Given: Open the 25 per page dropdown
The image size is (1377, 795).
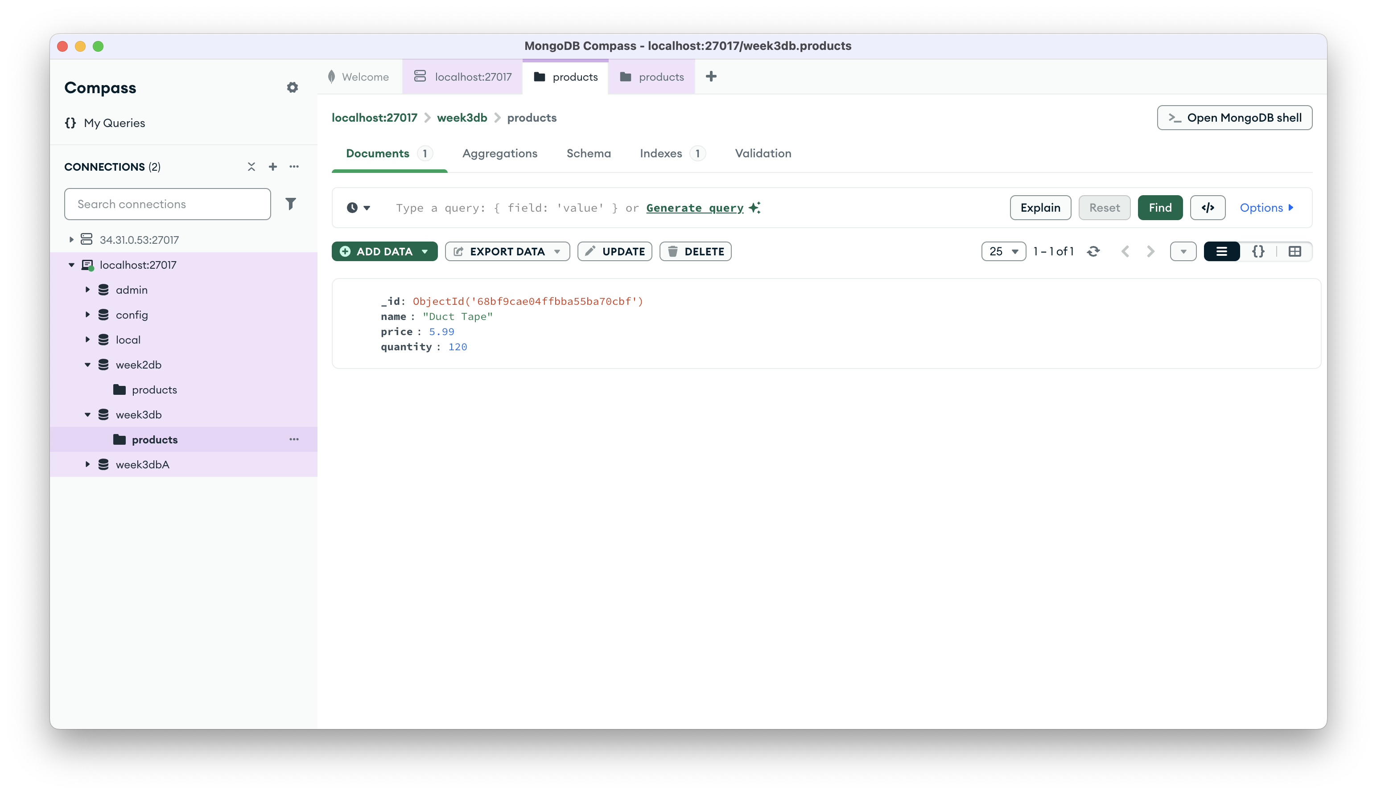Looking at the screenshot, I should pyautogui.click(x=1003, y=251).
